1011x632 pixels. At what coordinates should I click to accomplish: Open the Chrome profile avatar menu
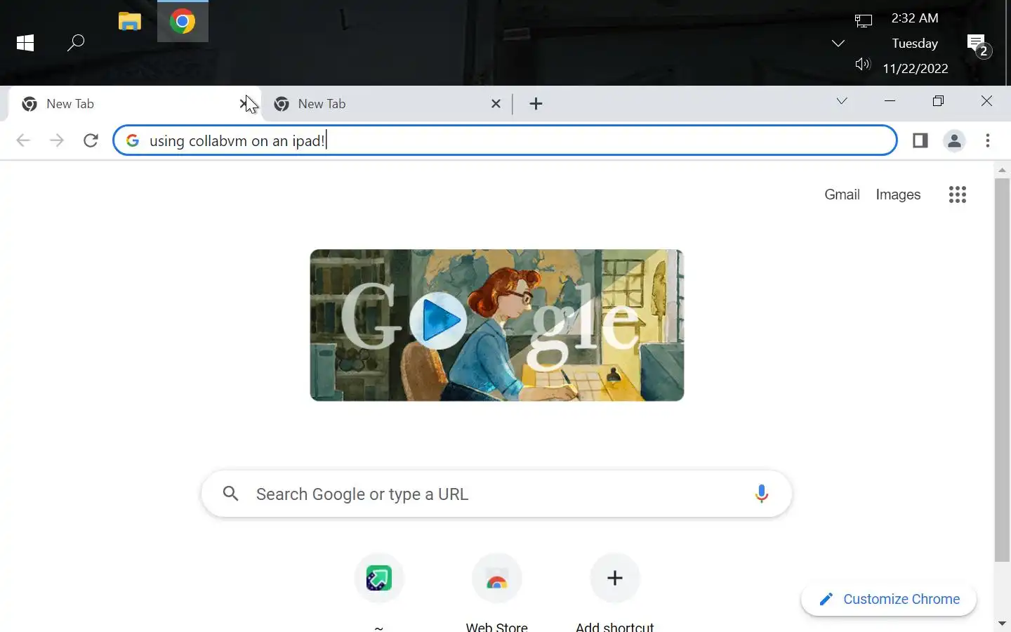coord(954,140)
